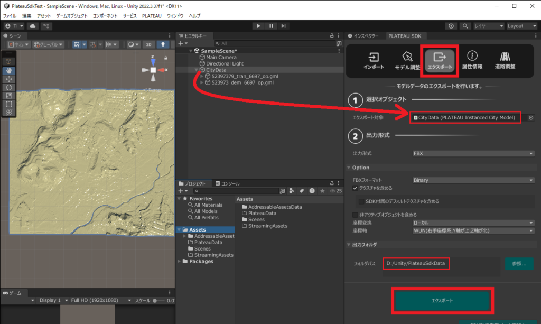Collapse the 出力フォルダ section
This screenshot has width=541, height=324.
(349, 245)
